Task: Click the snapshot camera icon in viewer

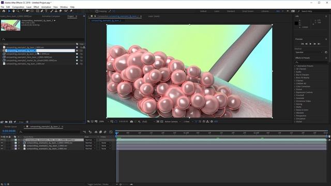Action: [131, 122]
